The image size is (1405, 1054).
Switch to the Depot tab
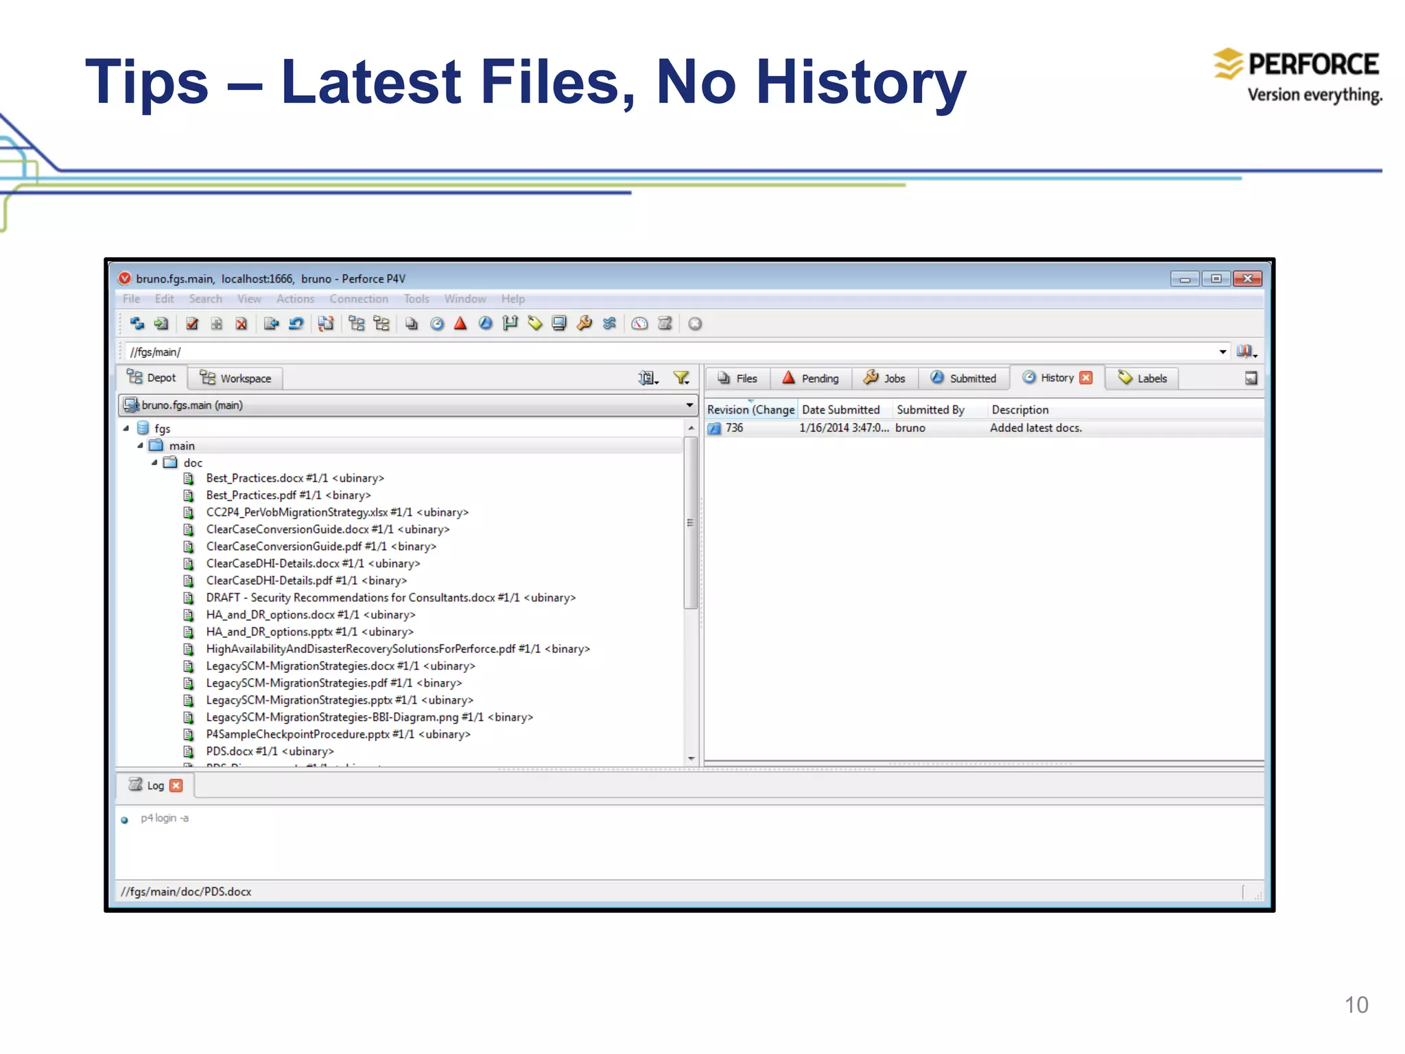click(x=152, y=378)
